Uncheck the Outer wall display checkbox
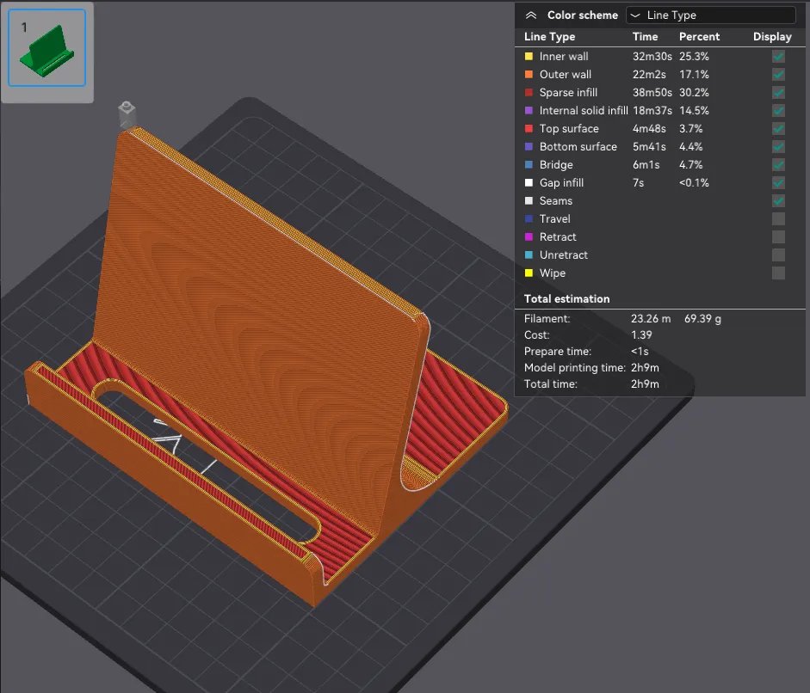The height and width of the screenshot is (693, 810). click(x=778, y=75)
